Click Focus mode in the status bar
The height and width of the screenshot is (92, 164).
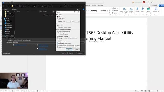tap(137, 91)
